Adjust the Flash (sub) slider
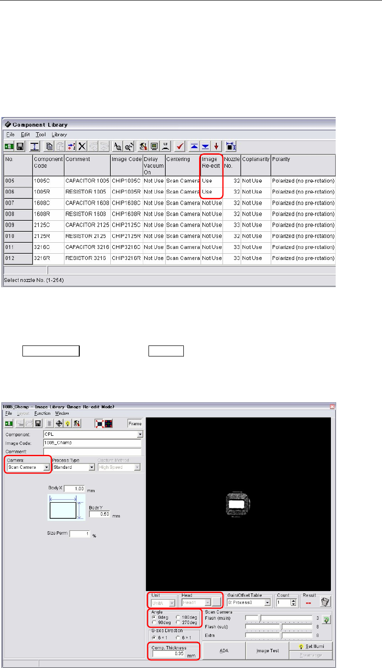Image resolution: width=382 pixels, height=668 pixels. [279, 627]
